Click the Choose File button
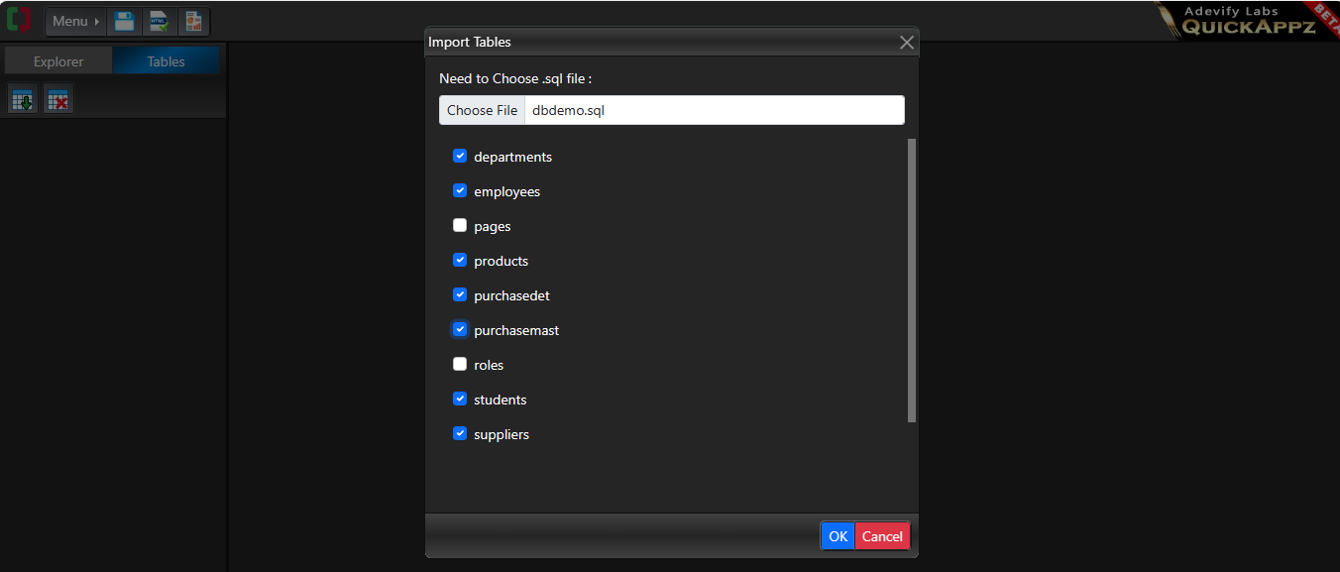The height and width of the screenshot is (572, 1340). (482, 110)
